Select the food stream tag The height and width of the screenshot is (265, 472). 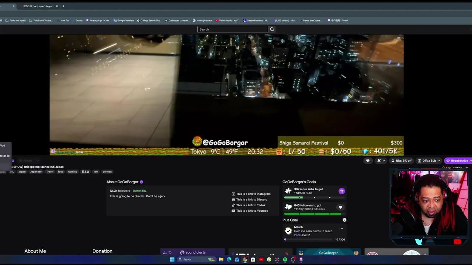tap(61, 172)
